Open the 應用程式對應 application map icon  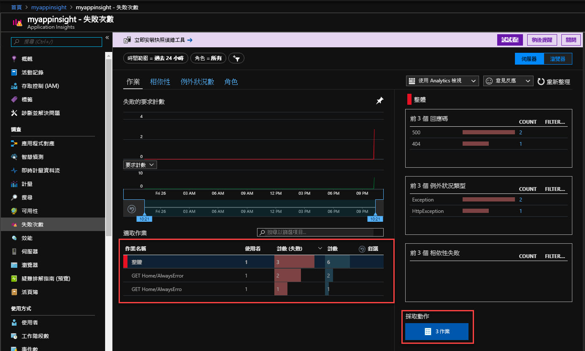(14, 143)
